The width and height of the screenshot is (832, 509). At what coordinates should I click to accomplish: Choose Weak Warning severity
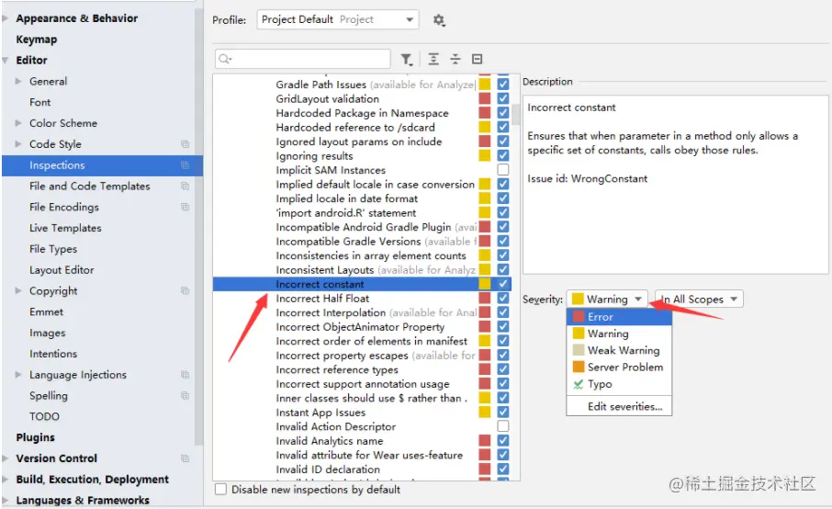(619, 350)
